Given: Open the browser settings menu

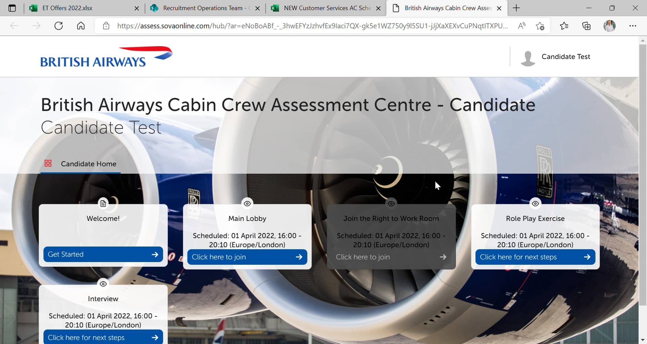Looking at the screenshot, I should (x=633, y=26).
